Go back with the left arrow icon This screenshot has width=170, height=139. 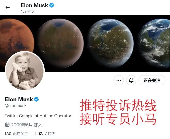click(x=7, y=7)
